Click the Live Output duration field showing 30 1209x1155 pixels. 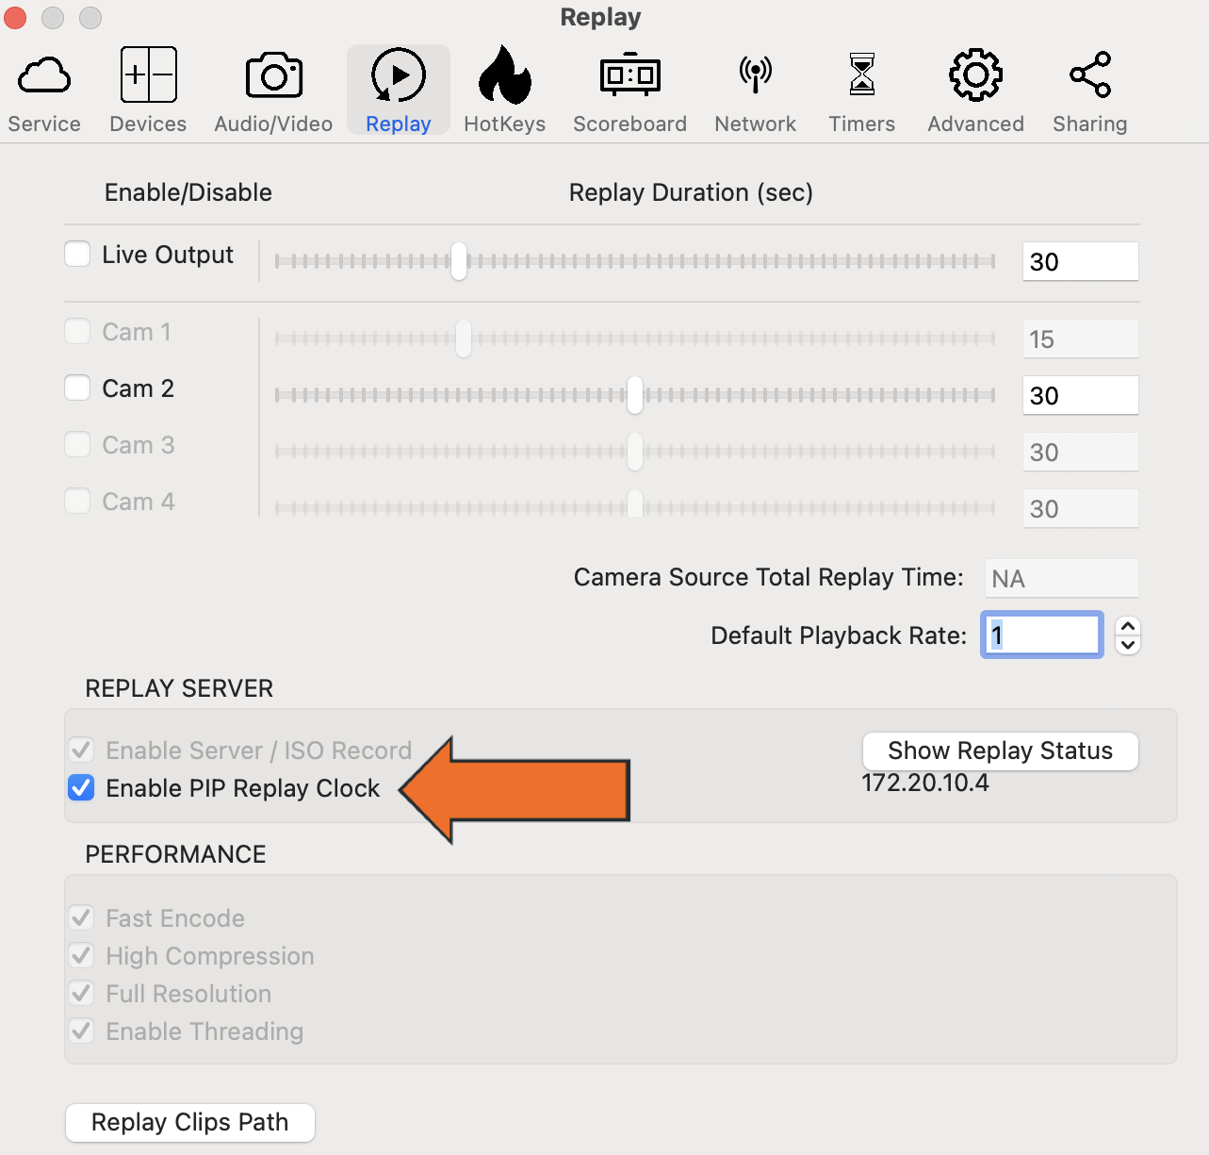1080,261
